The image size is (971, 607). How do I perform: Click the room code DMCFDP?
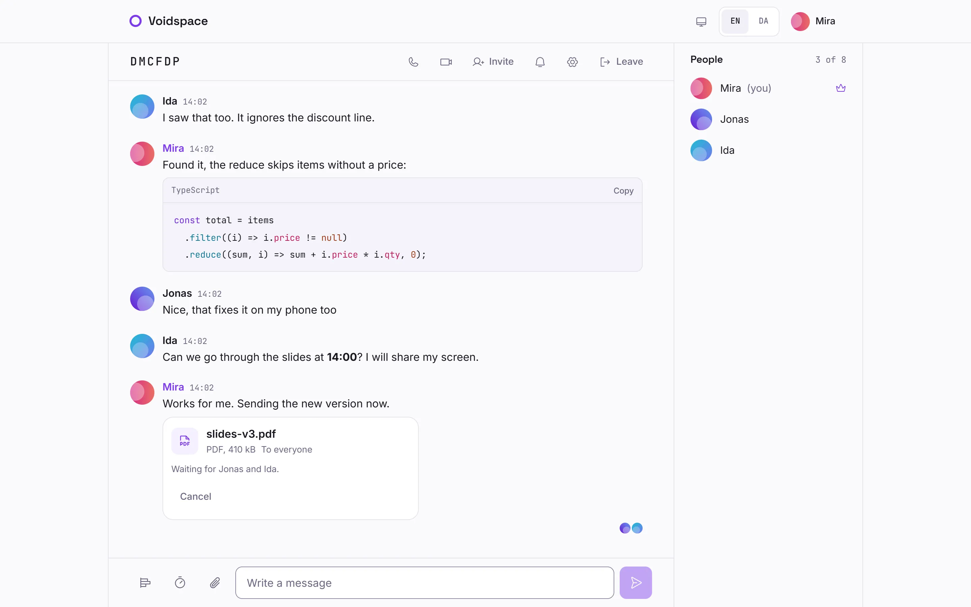(x=155, y=62)
